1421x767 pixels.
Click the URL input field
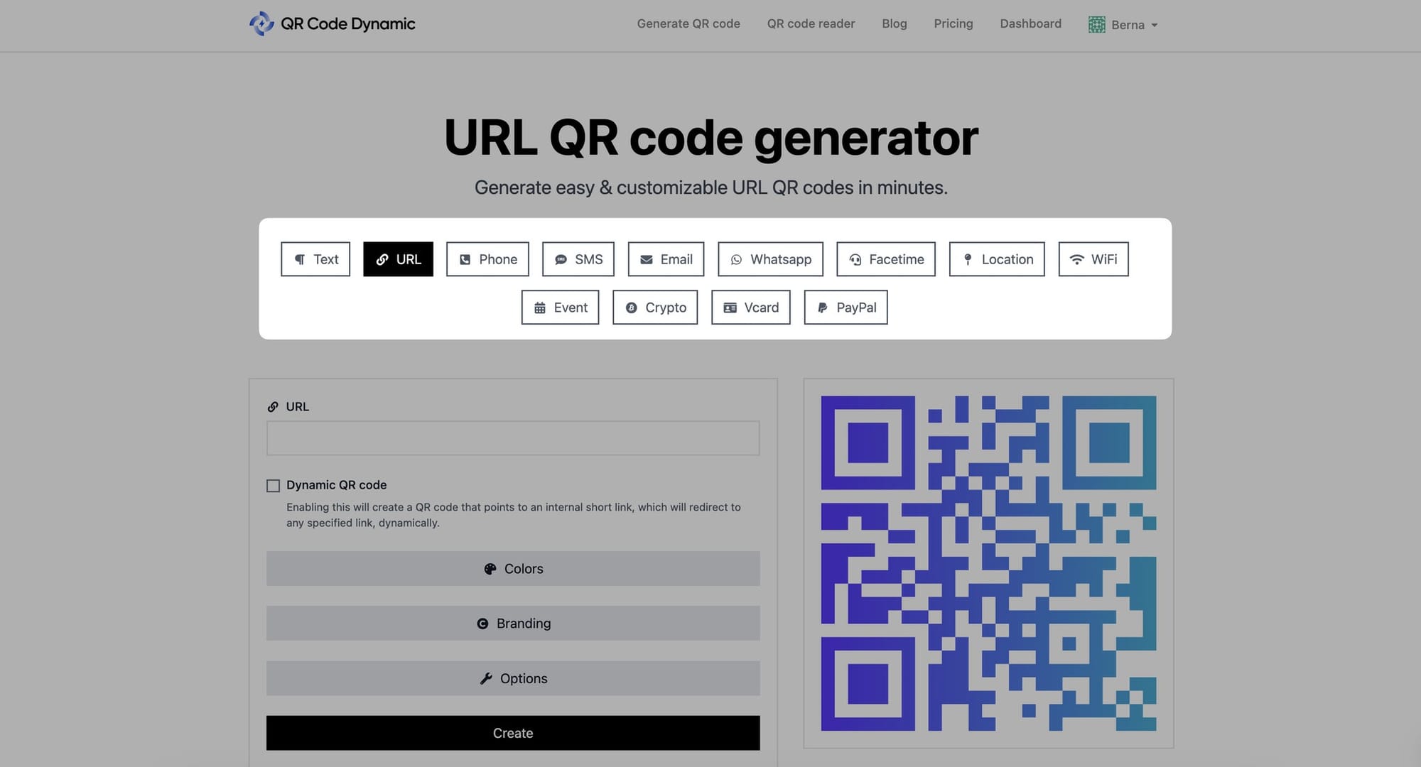click(x=513, y=437)
